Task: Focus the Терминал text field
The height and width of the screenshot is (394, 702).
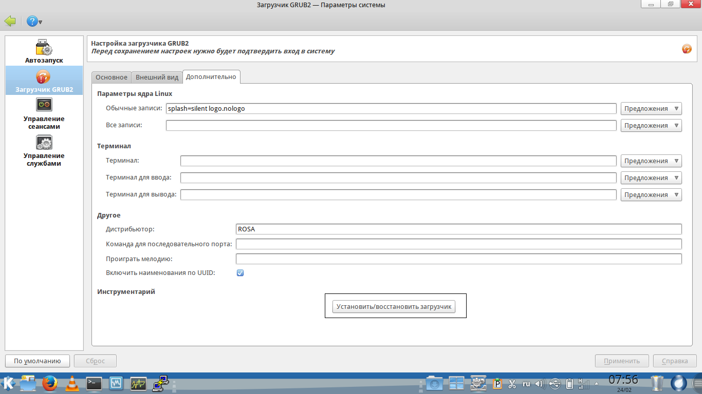Action: click(x=398, y=161)
